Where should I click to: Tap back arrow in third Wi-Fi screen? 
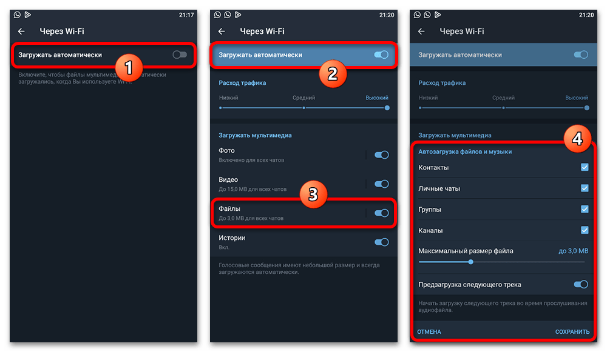pos(421,32)
